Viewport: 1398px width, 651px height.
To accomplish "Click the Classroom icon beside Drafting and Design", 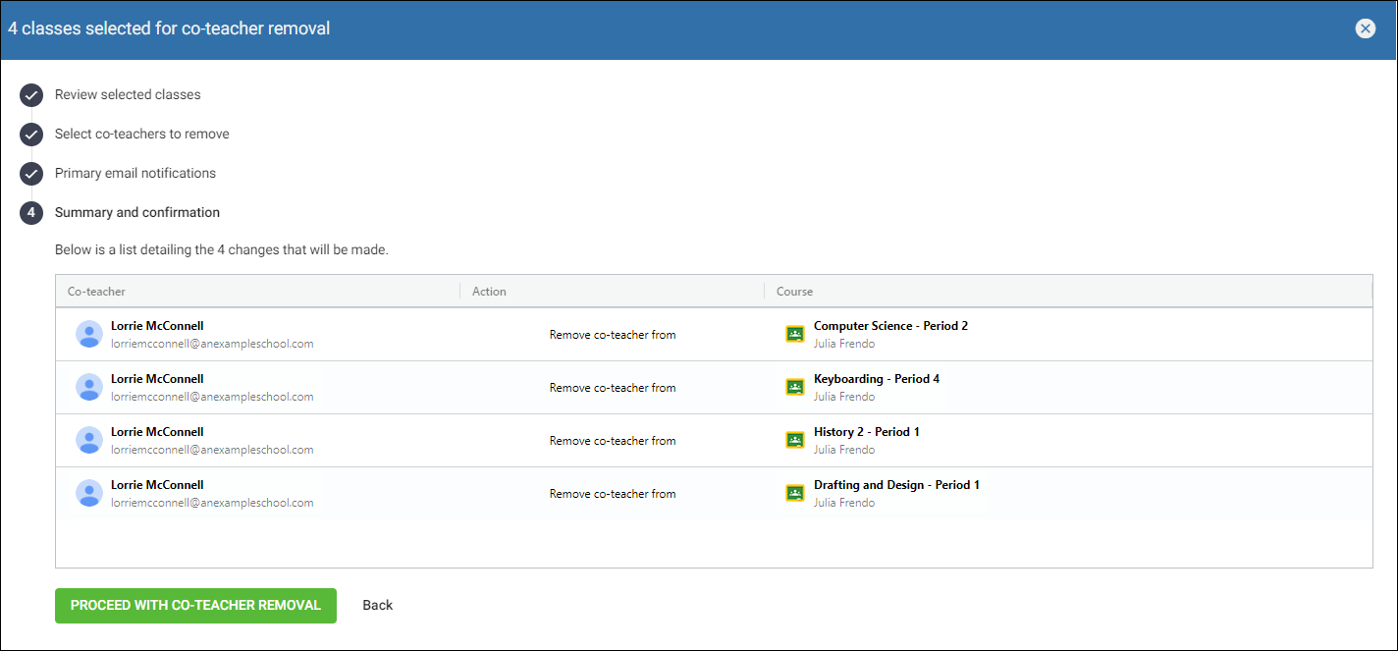I will point(794,492).
